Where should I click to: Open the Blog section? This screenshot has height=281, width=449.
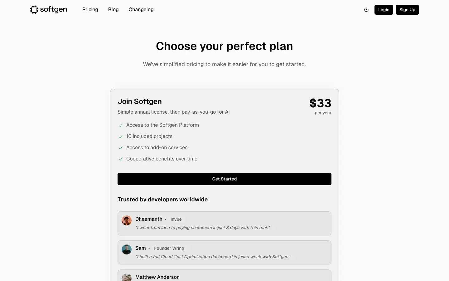click(113, 9)
